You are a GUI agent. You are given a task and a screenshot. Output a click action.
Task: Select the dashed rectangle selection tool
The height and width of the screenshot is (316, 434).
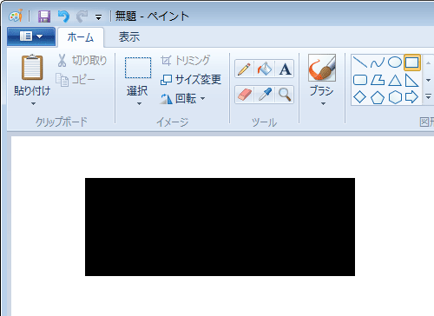(138, 68)
